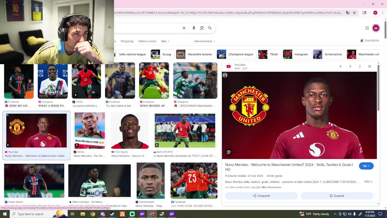
Task: Open the Más search filters dropdown
Action: [x=165, y=41]
